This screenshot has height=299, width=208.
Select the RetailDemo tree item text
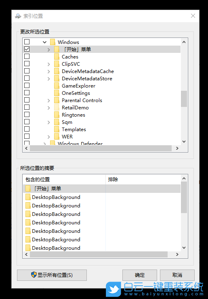coord(75,108)
